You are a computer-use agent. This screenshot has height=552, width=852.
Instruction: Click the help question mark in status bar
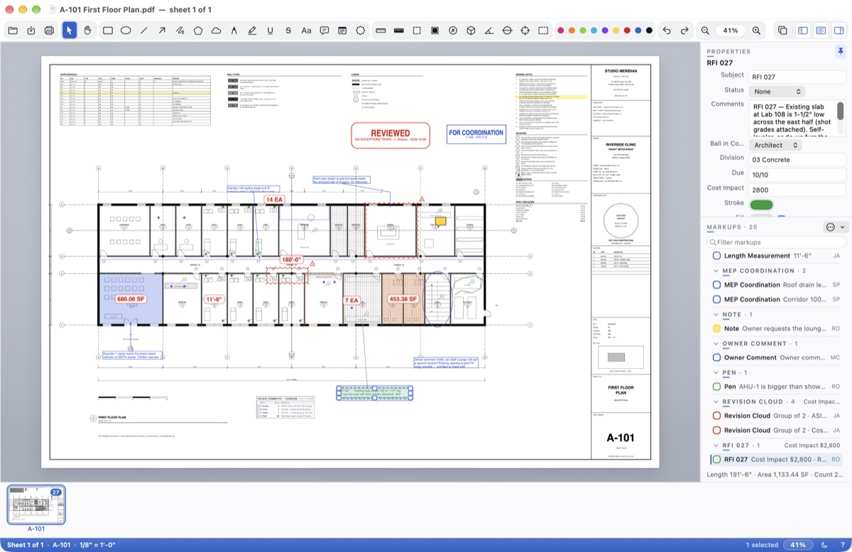[842, 545]
